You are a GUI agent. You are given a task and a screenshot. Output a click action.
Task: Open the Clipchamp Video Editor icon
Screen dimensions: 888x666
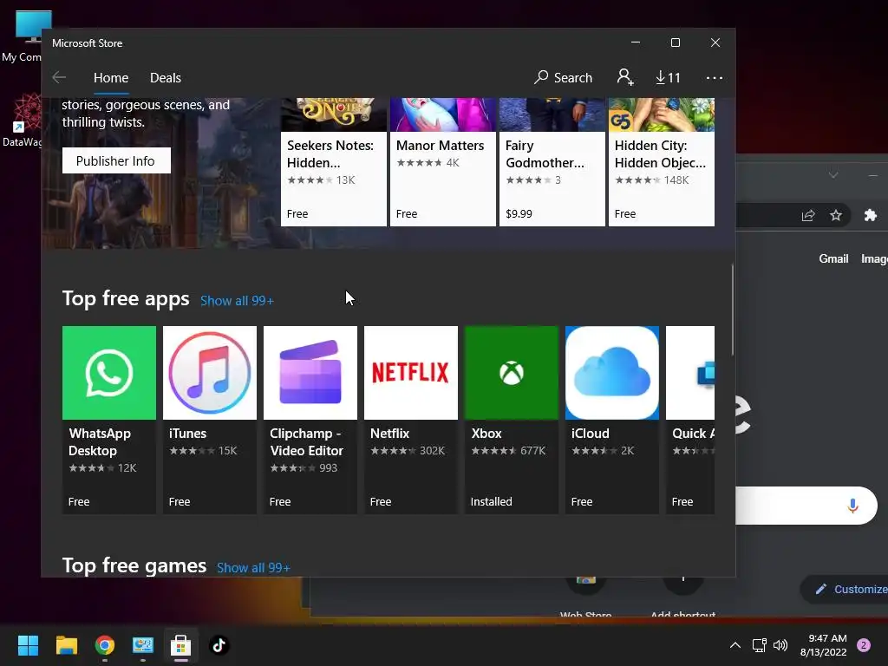[x=310, y=373]
